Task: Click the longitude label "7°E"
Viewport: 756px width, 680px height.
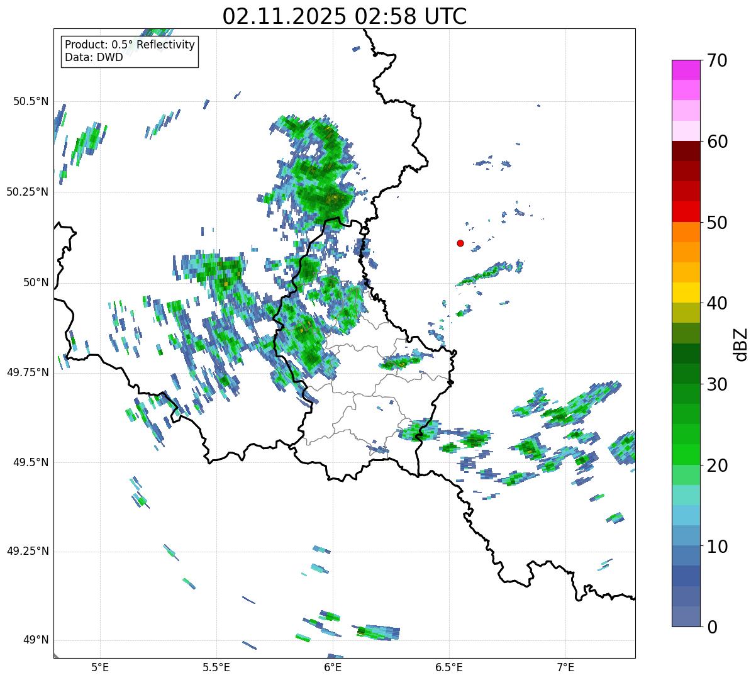Action: (565, 667)
